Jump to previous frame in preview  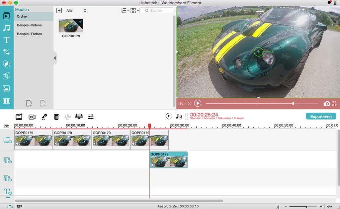[x=182, y=104]
